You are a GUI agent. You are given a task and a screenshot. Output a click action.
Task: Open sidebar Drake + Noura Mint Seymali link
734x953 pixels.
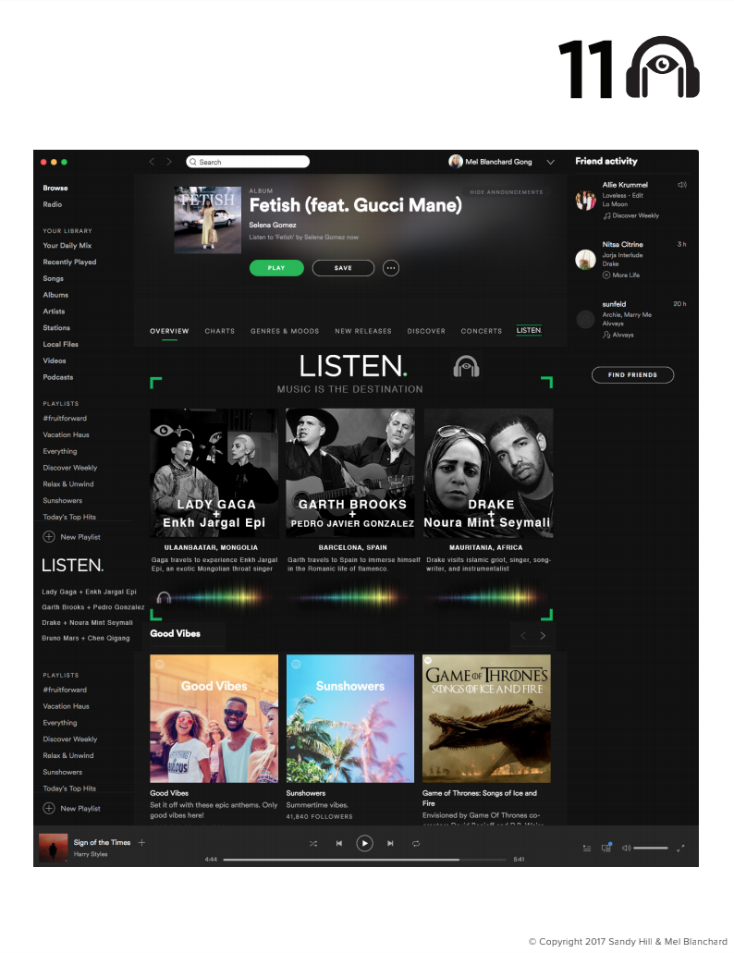[87, 622]
